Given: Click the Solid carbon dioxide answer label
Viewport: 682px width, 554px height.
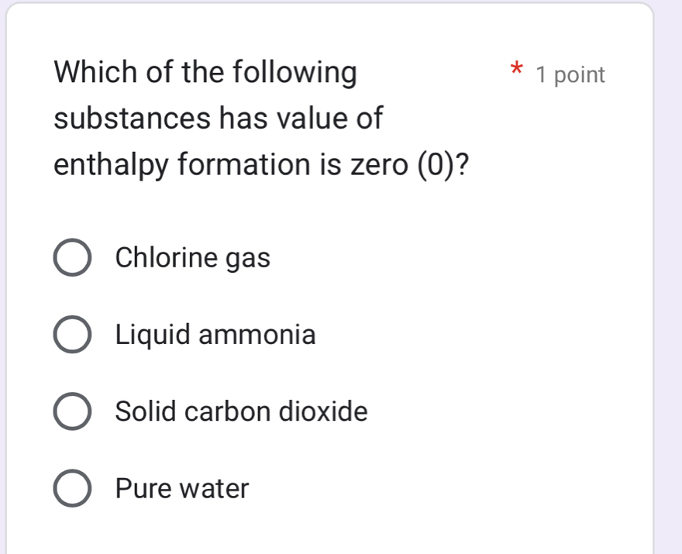Looking at the screenshot, I should coord(241,411).
